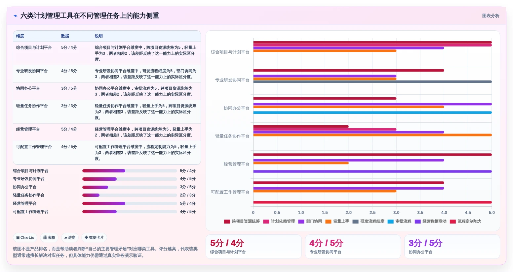
Task: Toggle 审批流程 legend swatch
Action: pyautogui.click(x=390, y=222)
